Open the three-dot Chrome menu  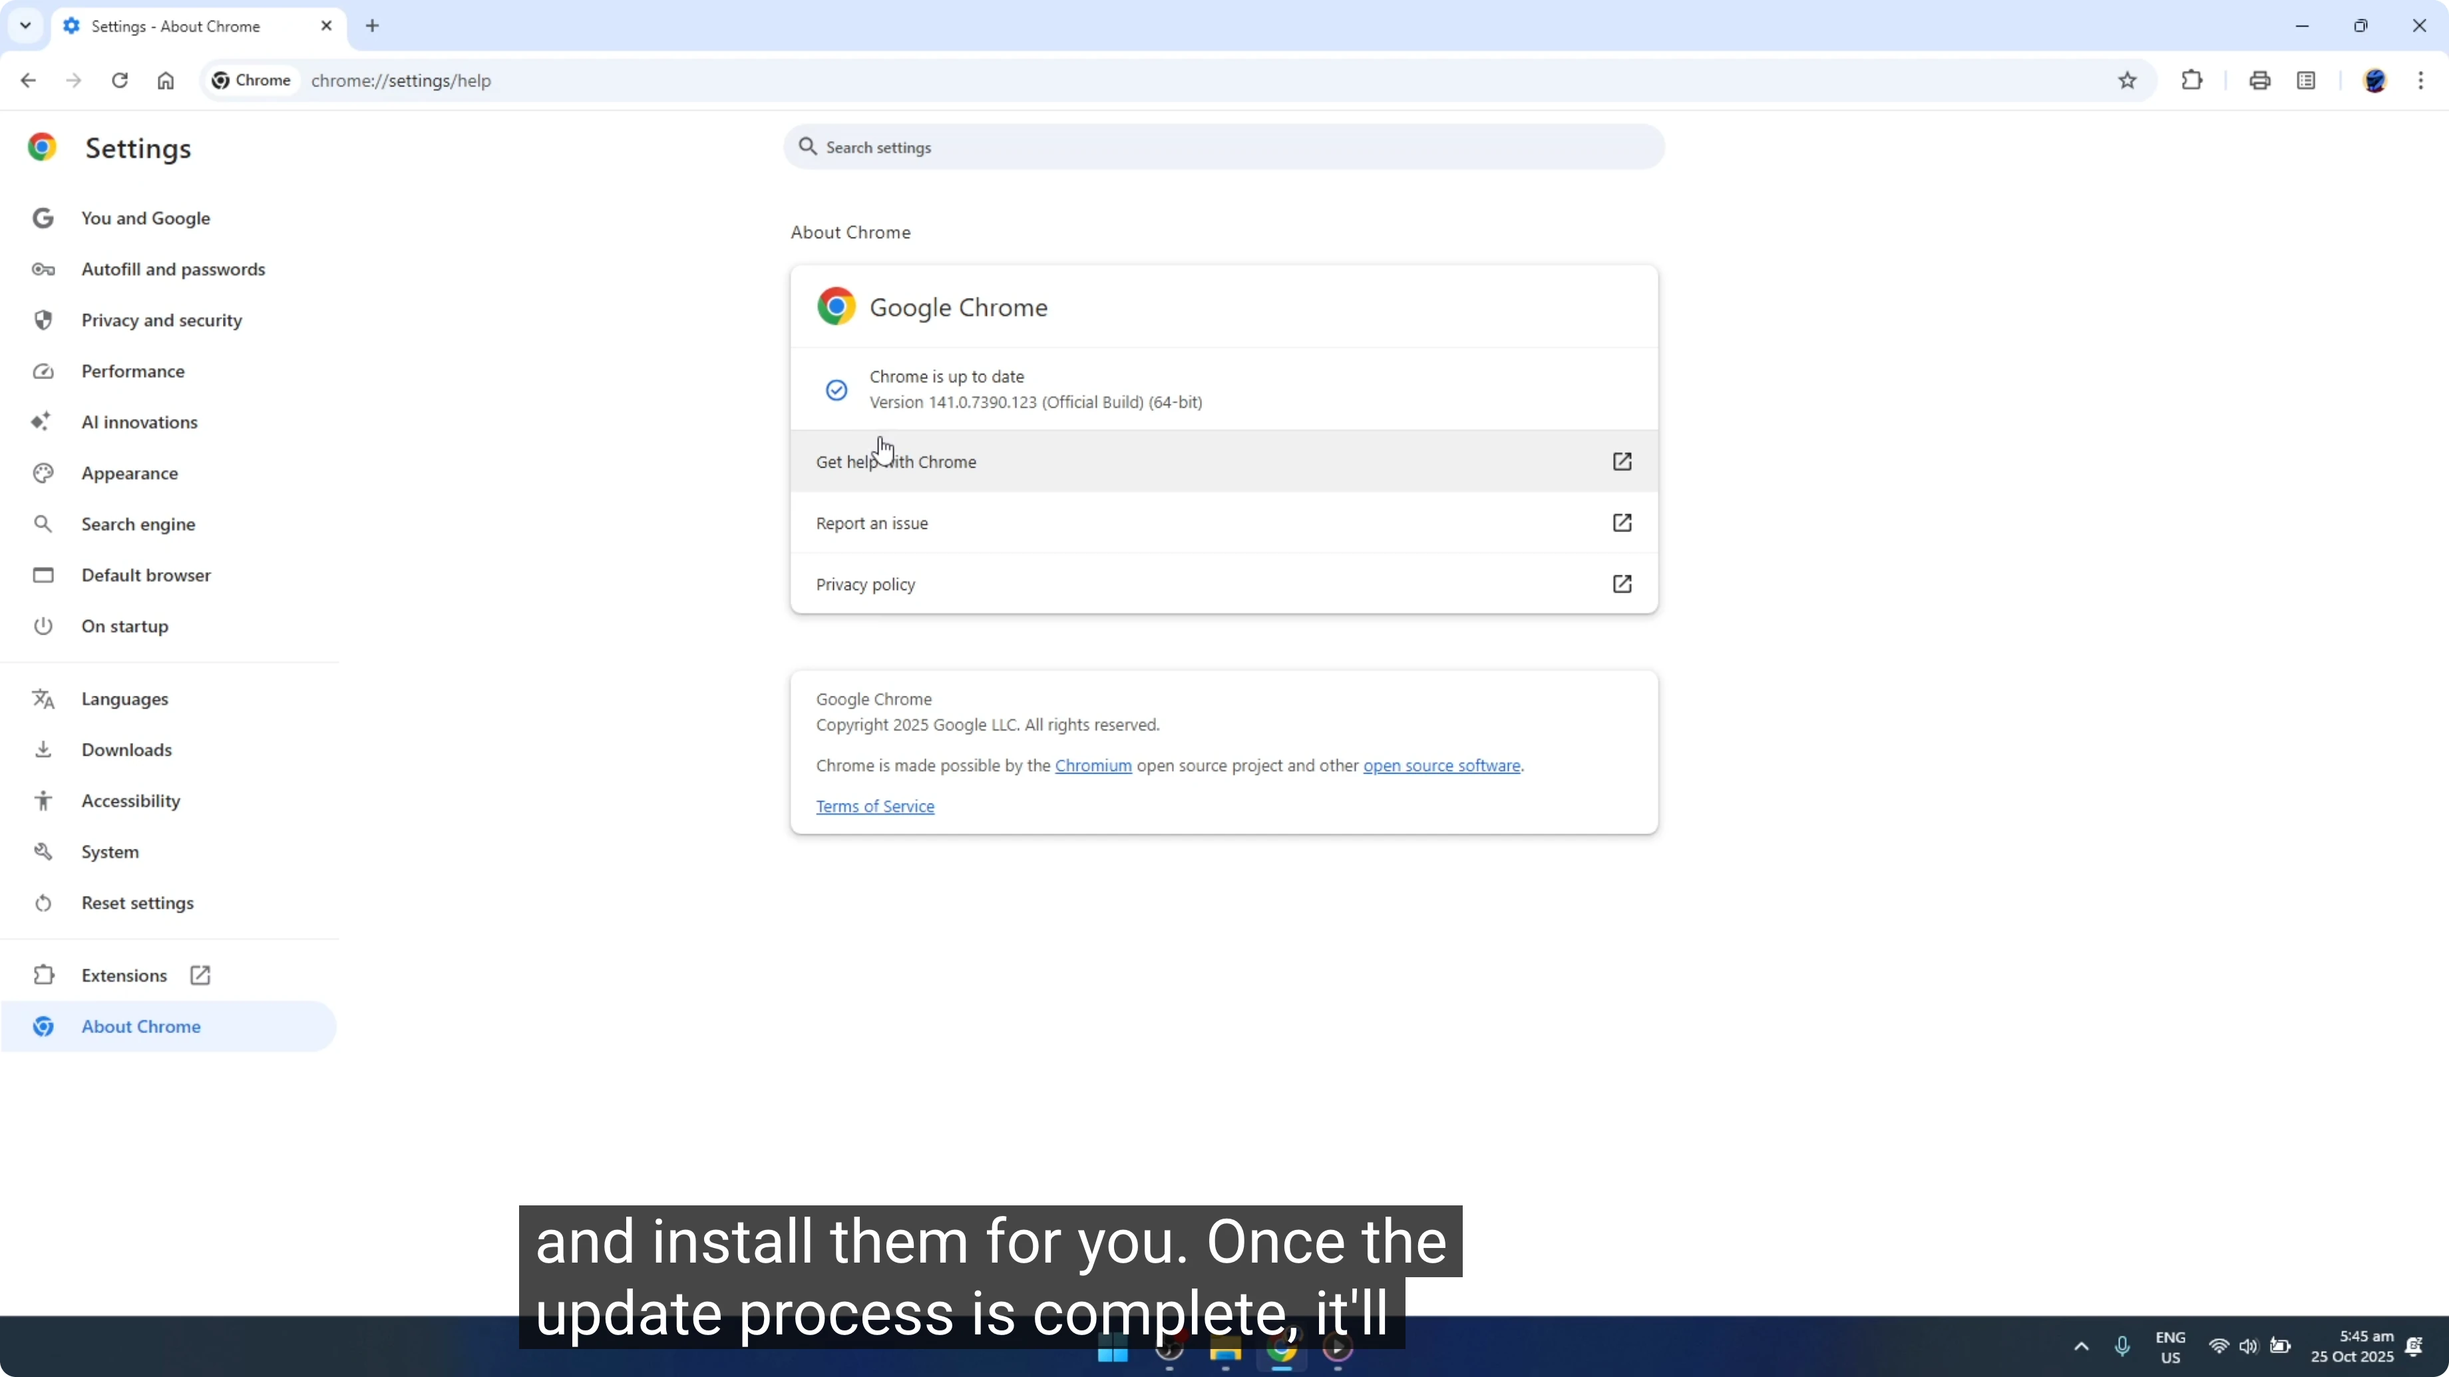pyautogui.click(x=2422, y=80)
